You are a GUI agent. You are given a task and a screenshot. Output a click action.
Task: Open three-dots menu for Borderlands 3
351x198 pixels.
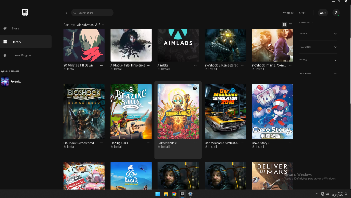196,143
